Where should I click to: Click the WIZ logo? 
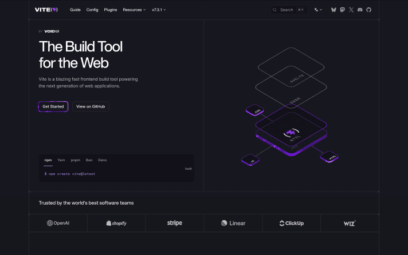[x=350, y=224]
